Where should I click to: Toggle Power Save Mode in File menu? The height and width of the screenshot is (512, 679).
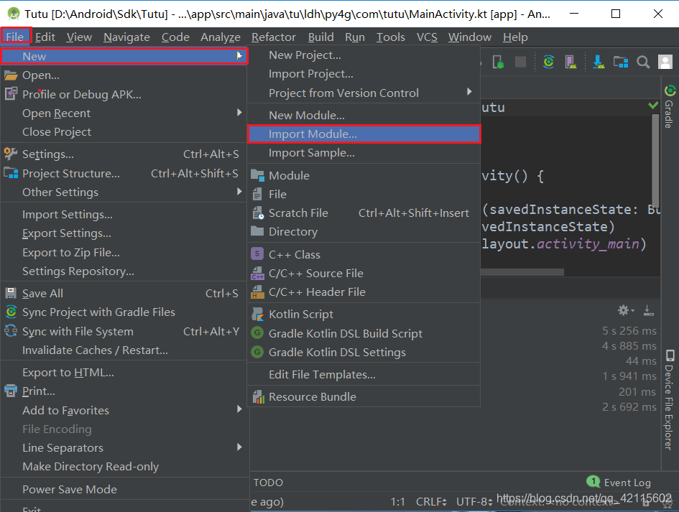pos(124,490)
